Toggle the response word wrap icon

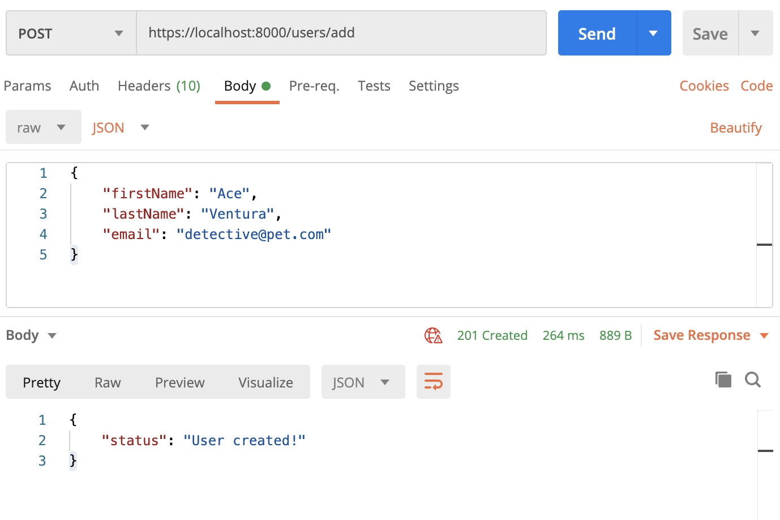click(434, 382)
